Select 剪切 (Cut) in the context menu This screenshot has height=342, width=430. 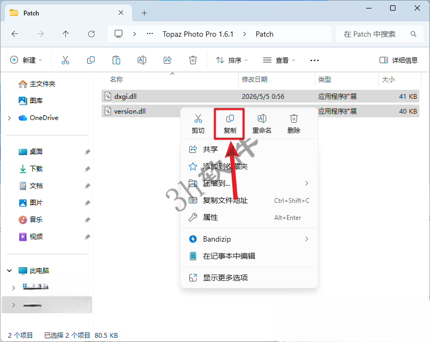click(198, 124)
